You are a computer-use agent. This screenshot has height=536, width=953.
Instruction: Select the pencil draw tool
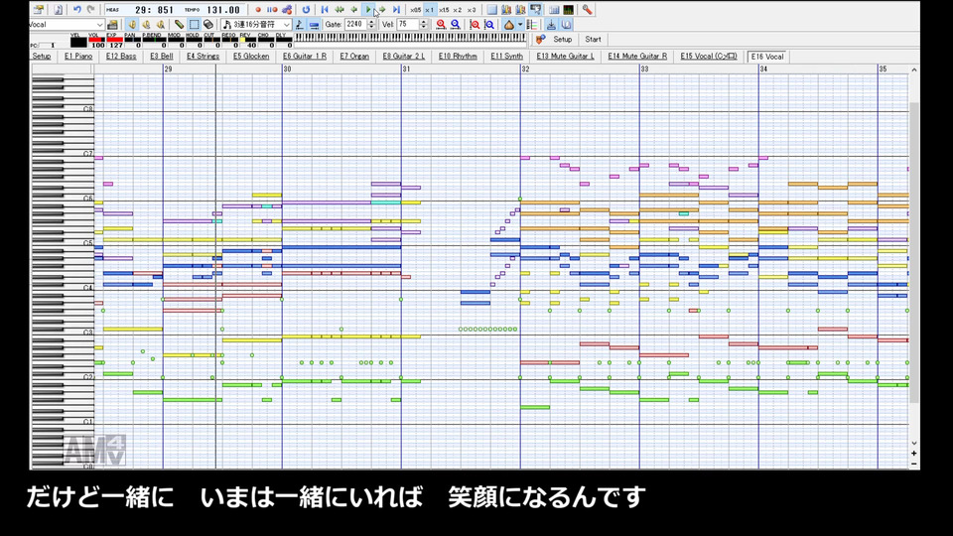click(x=180, y=24)
